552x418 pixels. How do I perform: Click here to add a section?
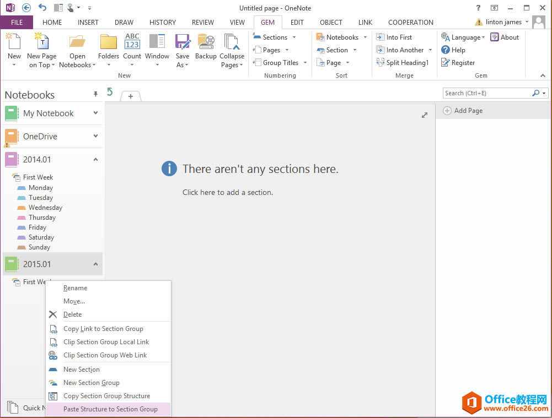[x=227, y=192]
